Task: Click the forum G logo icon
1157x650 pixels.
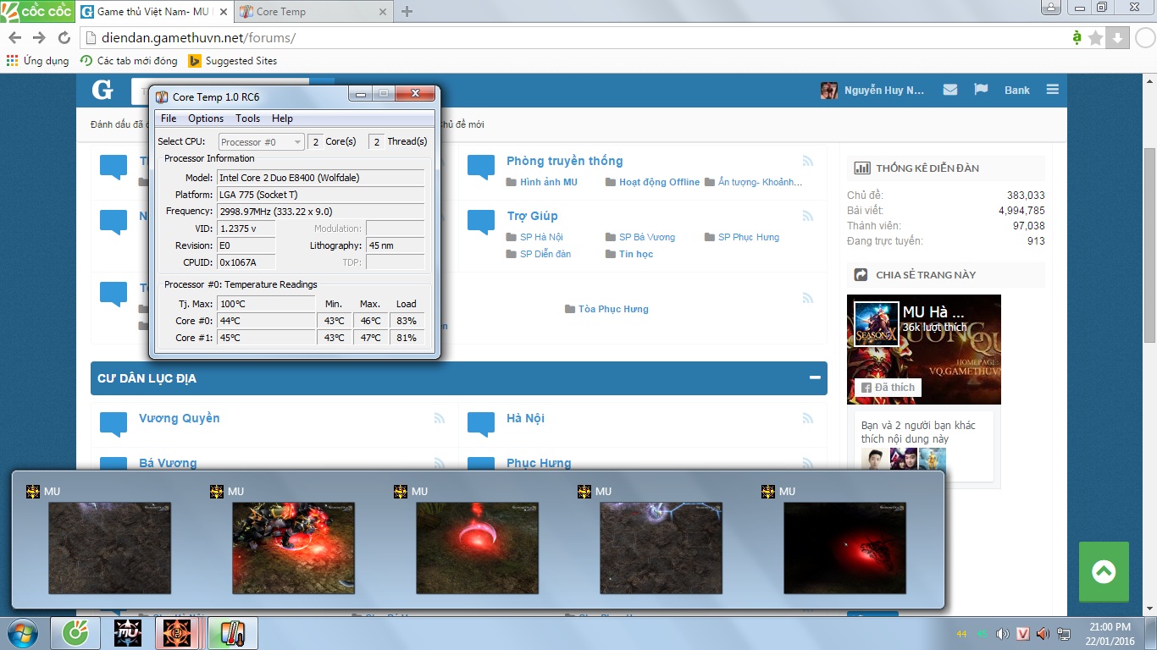Action: click(102, 91)
